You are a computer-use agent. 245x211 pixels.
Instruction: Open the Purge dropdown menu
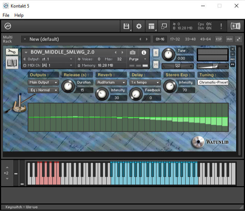(x=138, y=59)
